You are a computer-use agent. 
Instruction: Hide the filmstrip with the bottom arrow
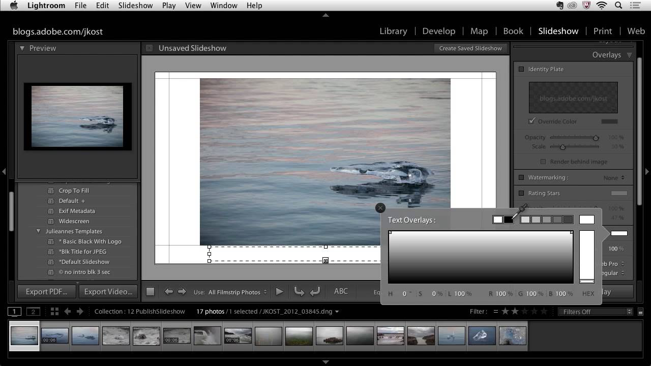325,362
